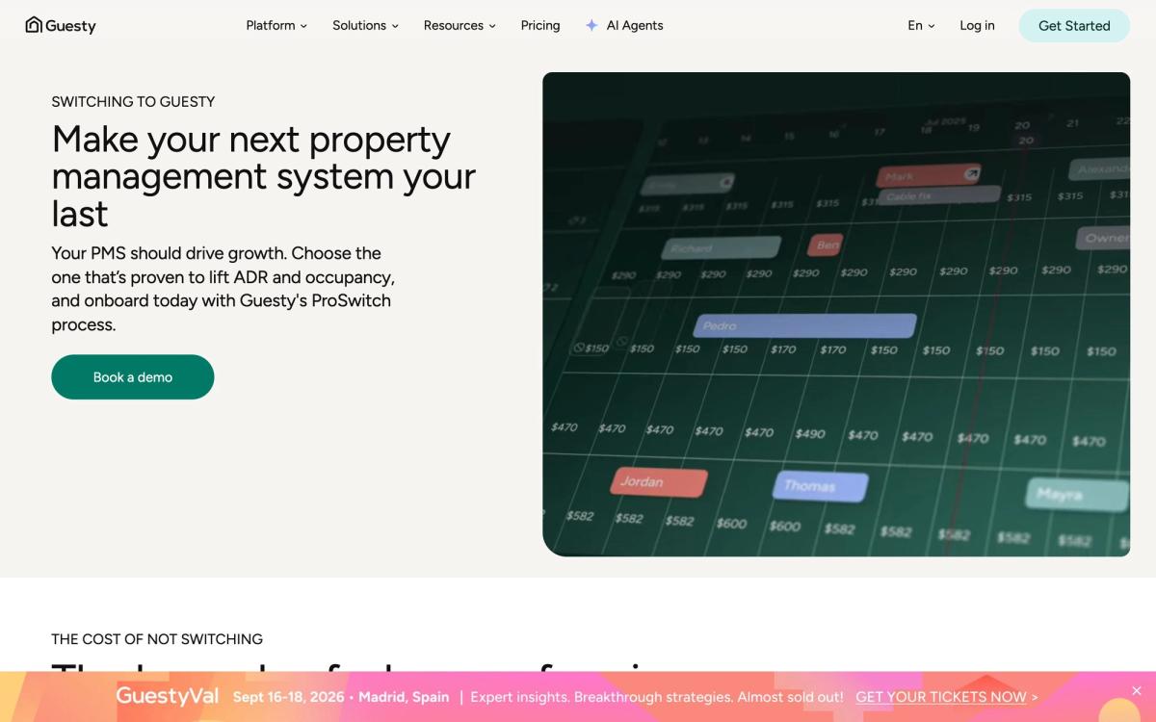Click the Thomas reservation in the calendar image
The width and height of the screenshot is (1156, 722).
click(820, 486)
